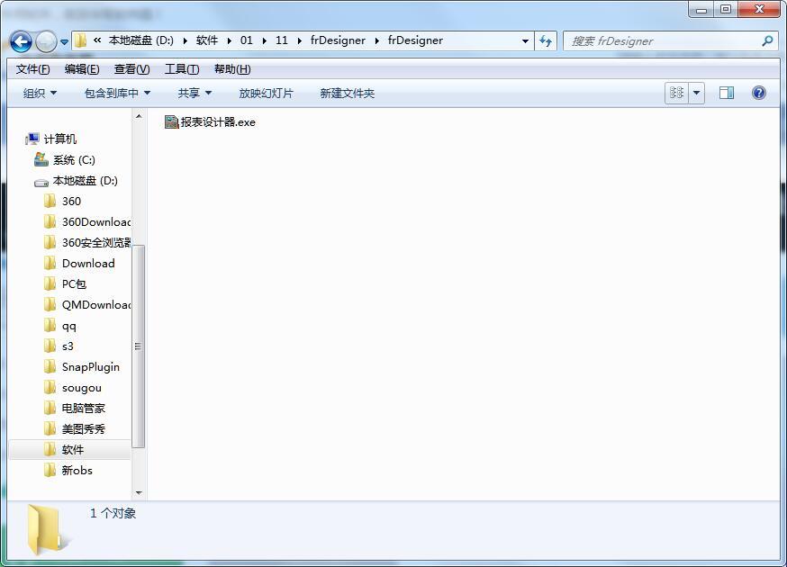Click the change view icon

click(x=676, y=93)
